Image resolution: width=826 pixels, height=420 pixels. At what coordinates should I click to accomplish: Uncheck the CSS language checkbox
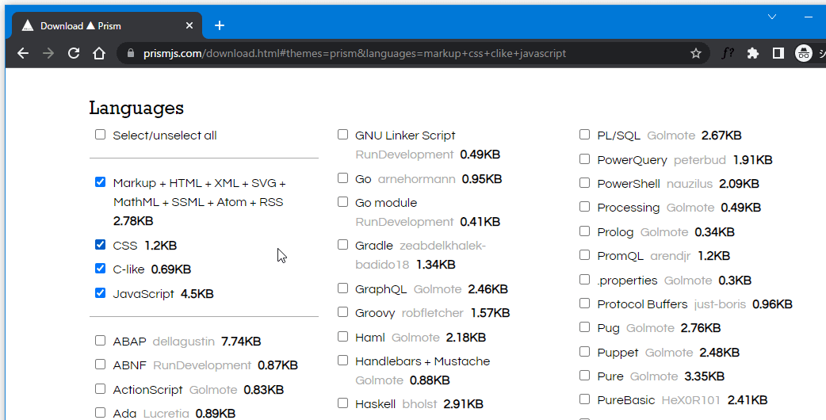(100, 245)
